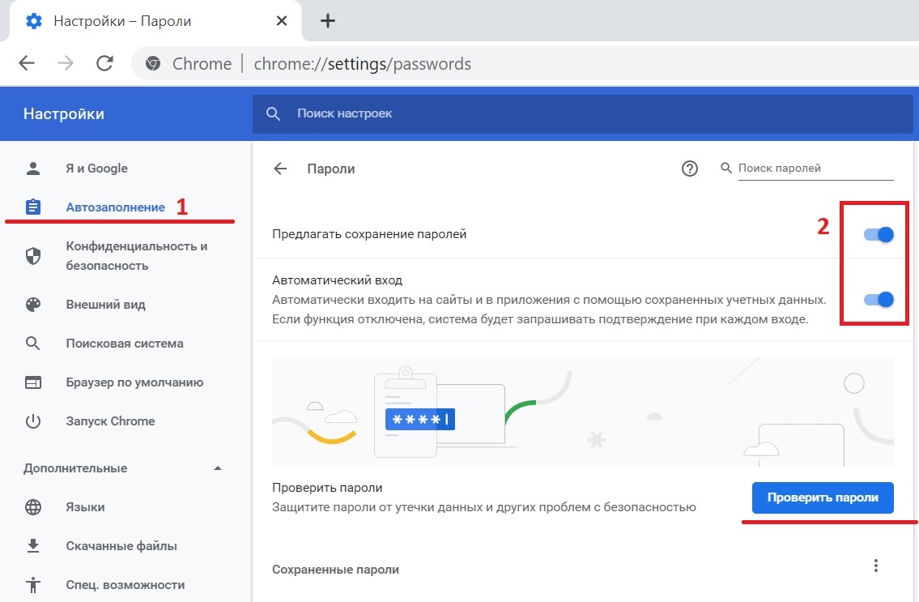Open Скачанные файлы settings
Viewport: 919px width, 602px height.
pyautogui.click(x=121, y=546)
